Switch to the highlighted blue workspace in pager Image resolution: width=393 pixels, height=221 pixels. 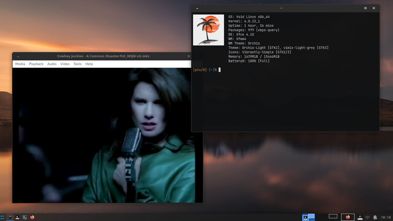point(309,217)
